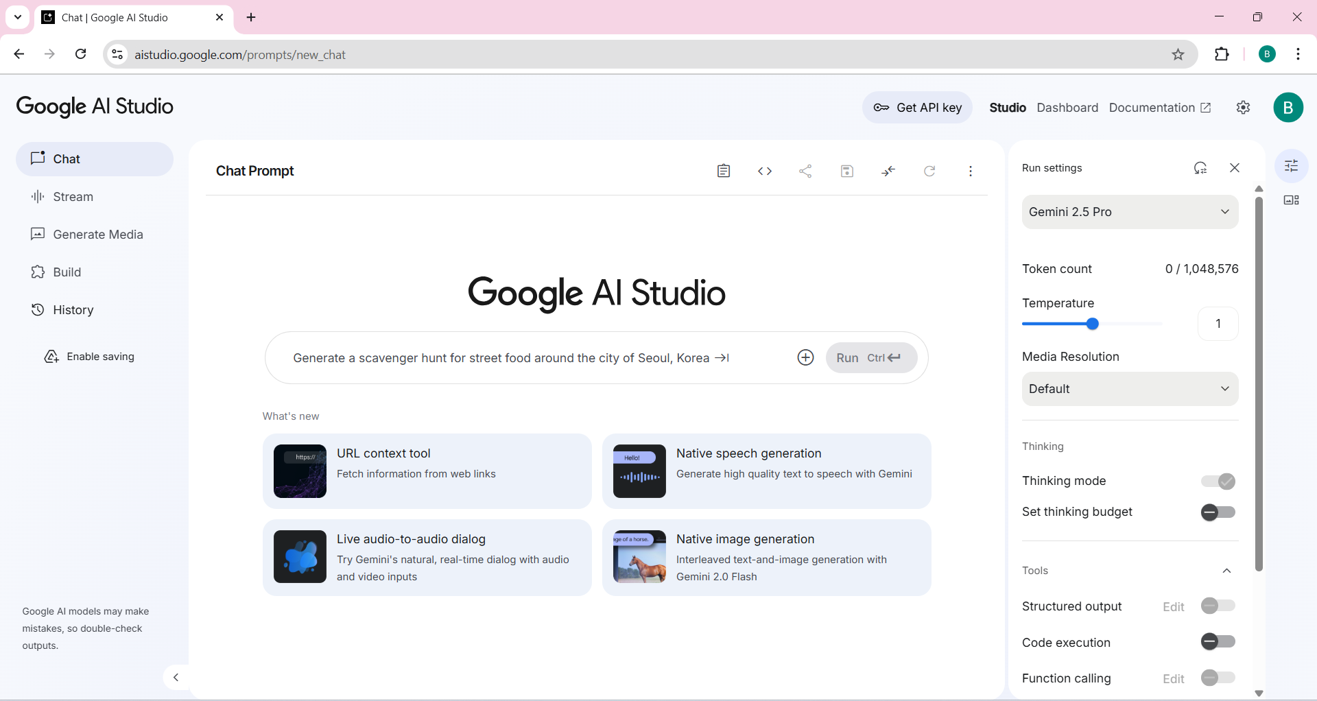Collapse the Tools section
Viewport: 1317px width, 701px height.
1226,571
